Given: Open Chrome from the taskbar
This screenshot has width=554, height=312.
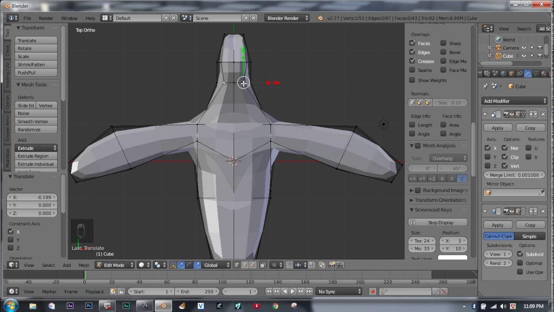Looking at the screenshot, I should click(x=275, y=306).
